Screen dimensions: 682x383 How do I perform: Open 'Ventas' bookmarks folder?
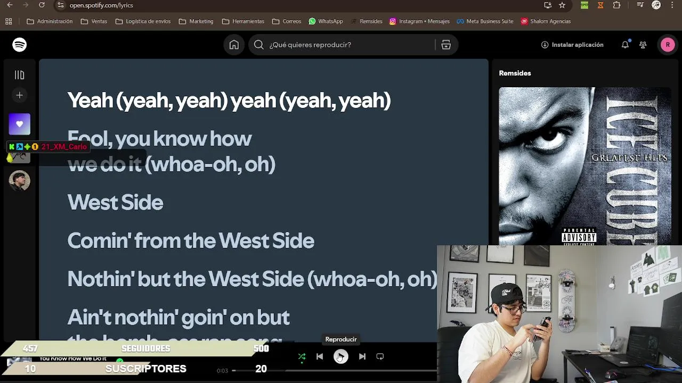[94, 21]
